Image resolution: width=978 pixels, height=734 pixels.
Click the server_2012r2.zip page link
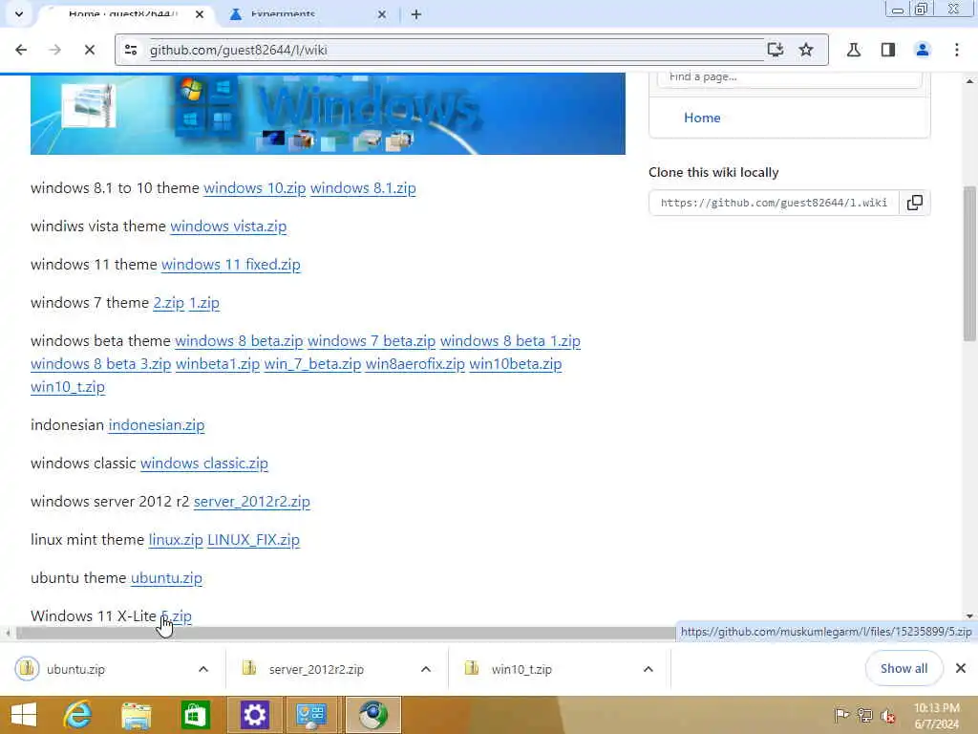coord(251,502)
